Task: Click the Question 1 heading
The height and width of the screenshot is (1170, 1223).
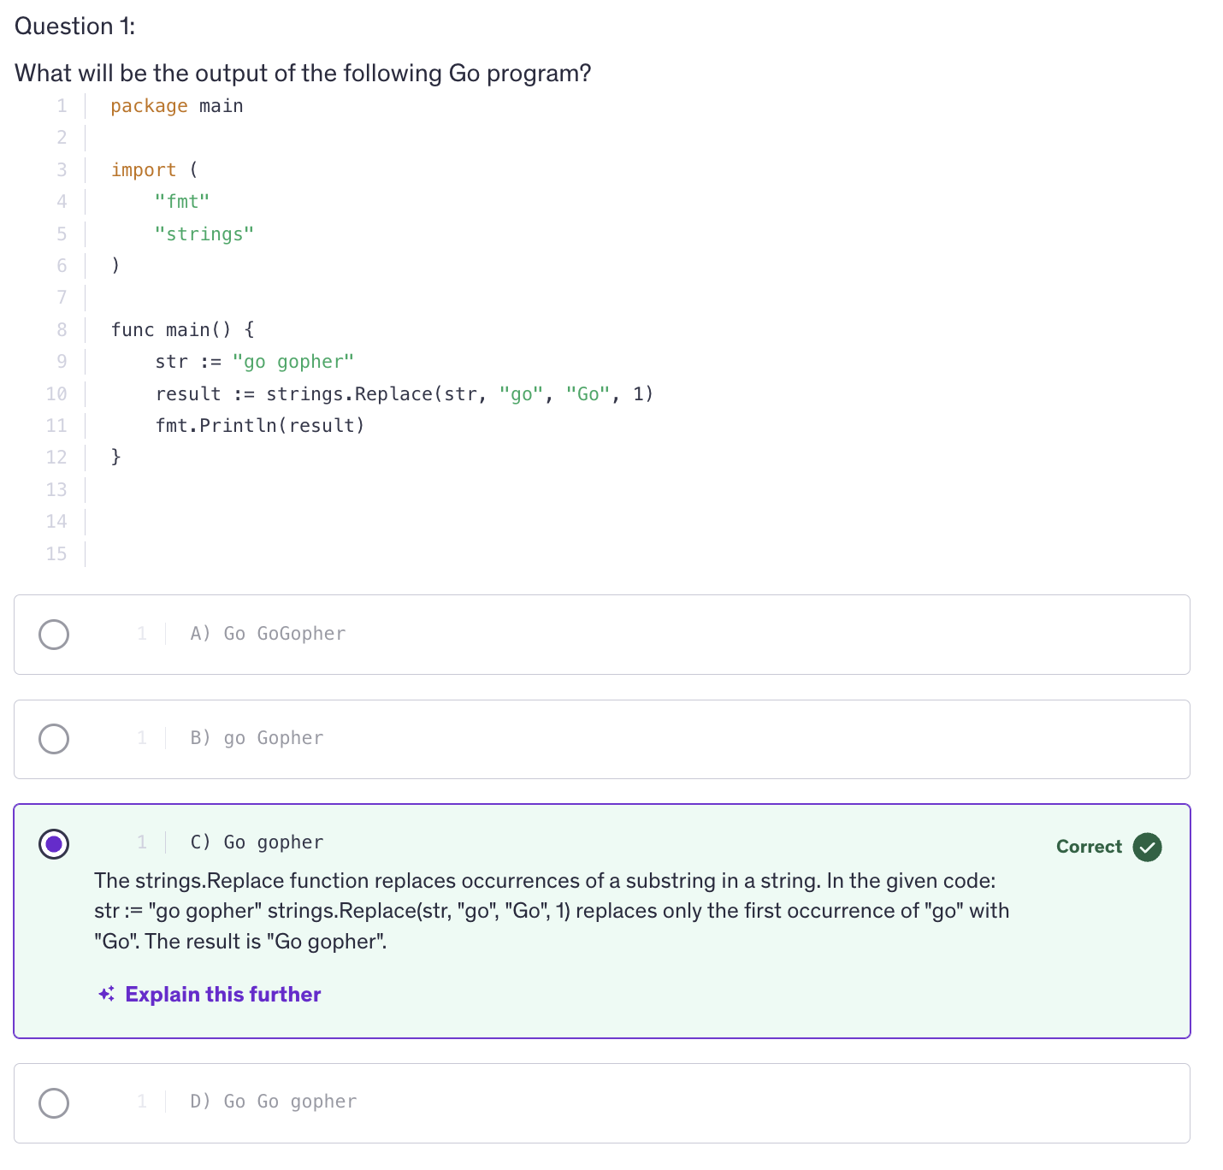Action: click(x=75, y=27)
